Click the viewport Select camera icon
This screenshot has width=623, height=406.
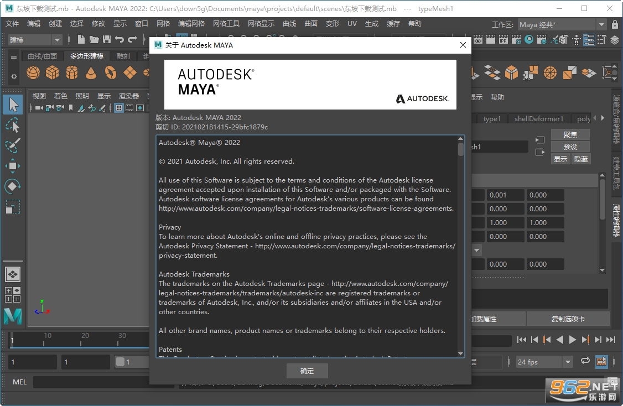pos(39,108)
